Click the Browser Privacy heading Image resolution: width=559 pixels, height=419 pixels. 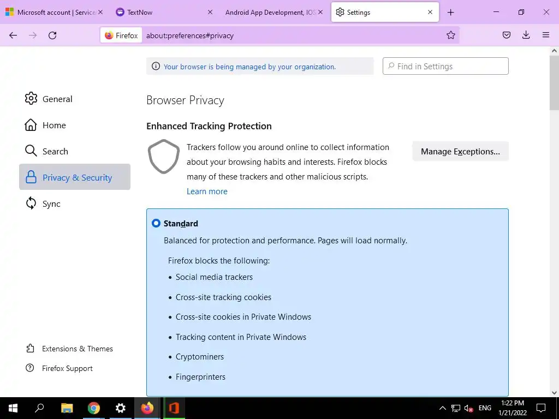[185, 100]
